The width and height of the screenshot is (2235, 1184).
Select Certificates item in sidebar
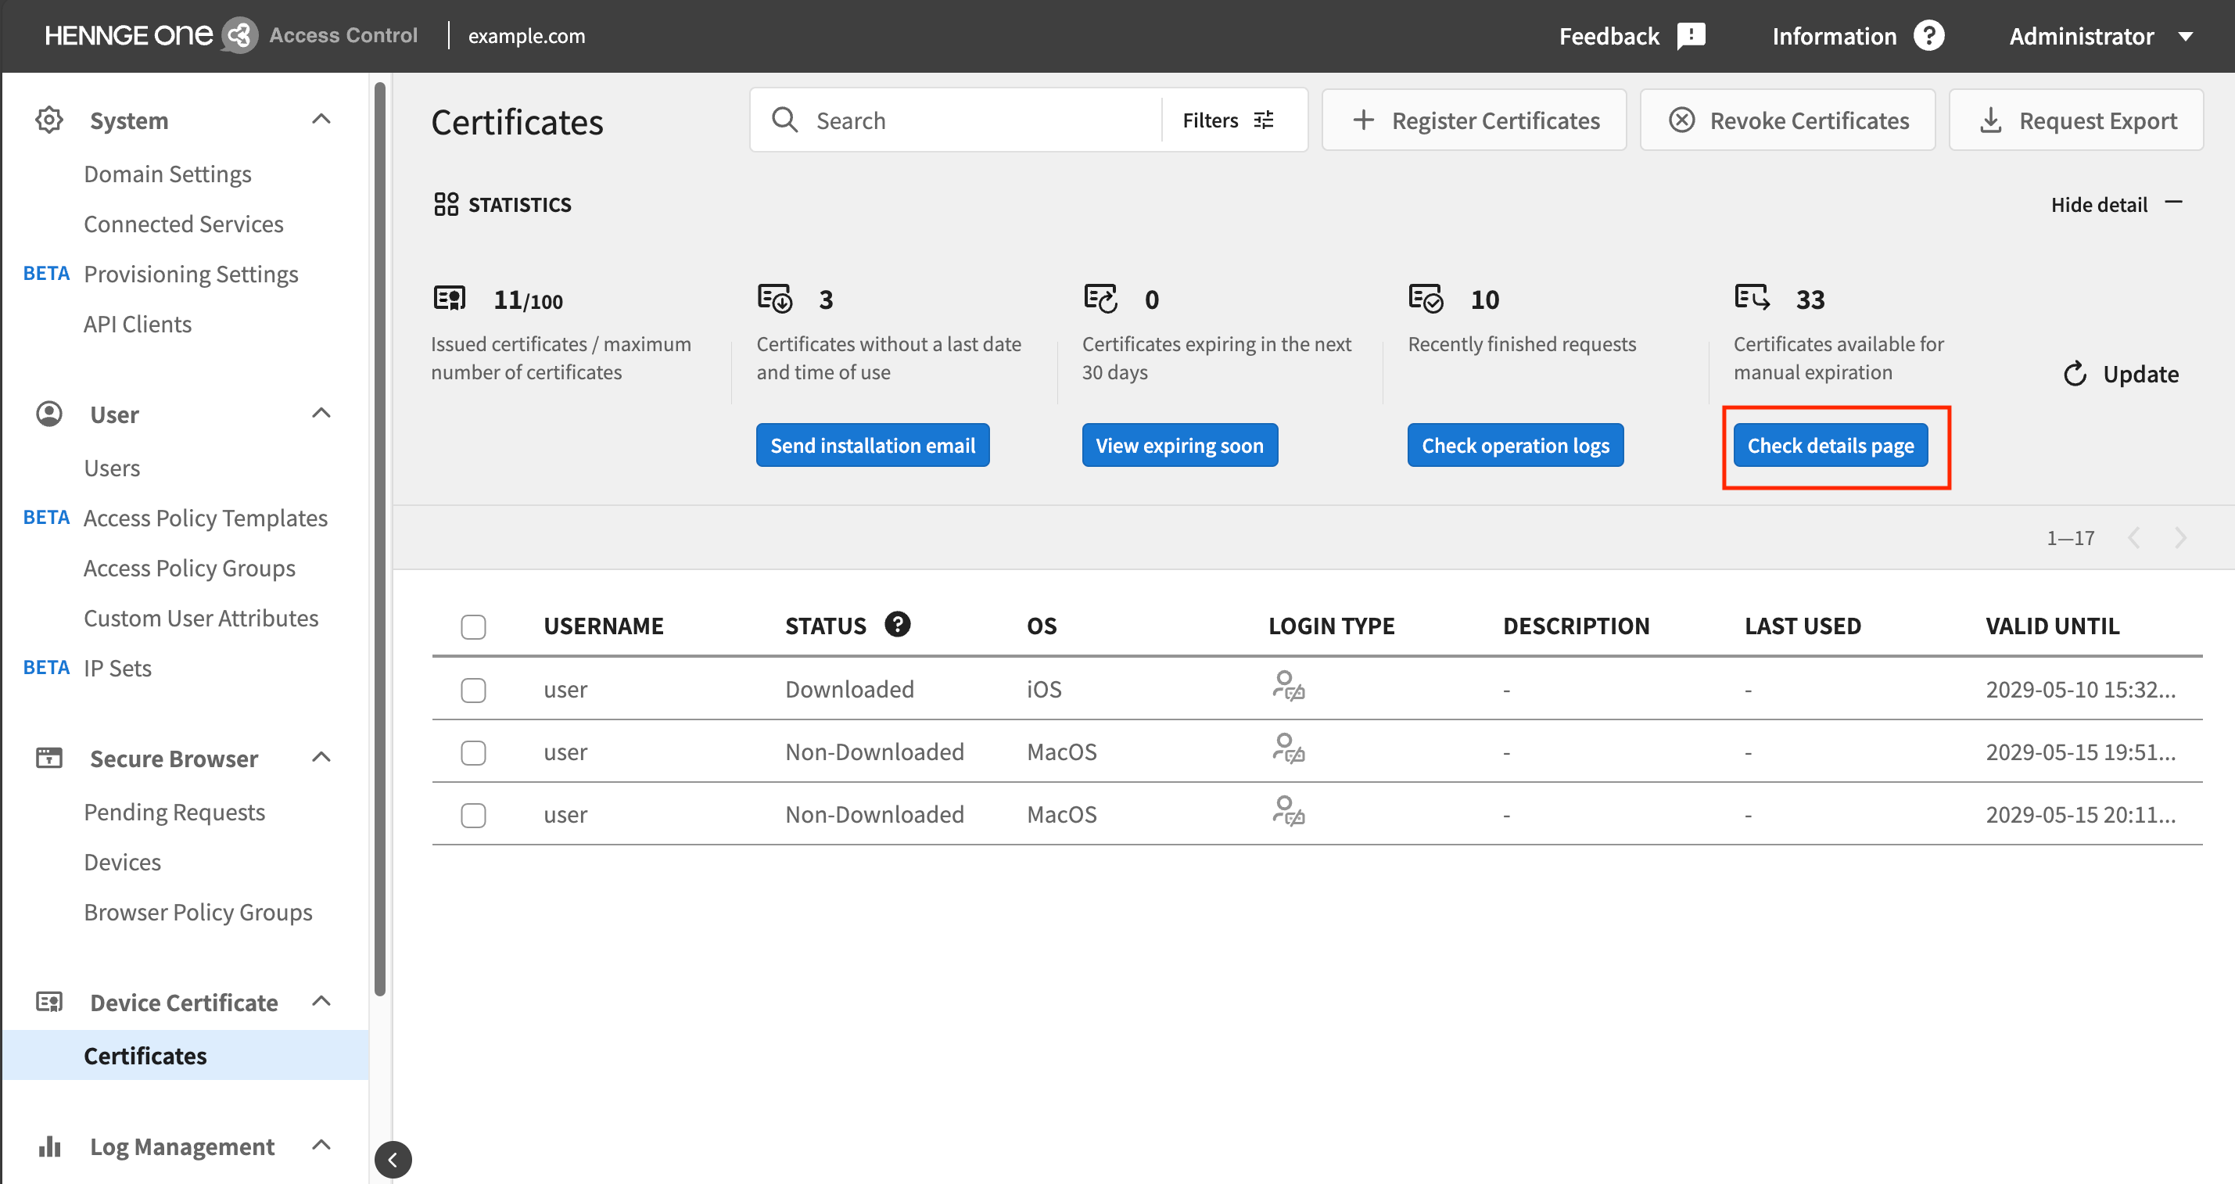click(x=185, y=1056)
